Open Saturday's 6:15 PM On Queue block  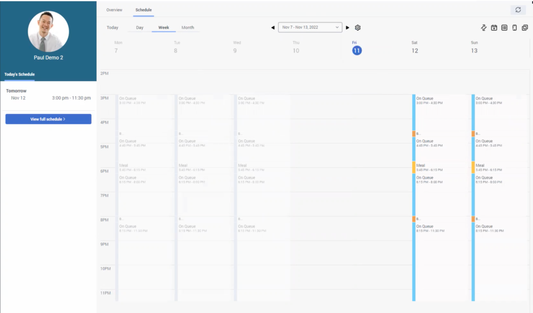(440, 195)
